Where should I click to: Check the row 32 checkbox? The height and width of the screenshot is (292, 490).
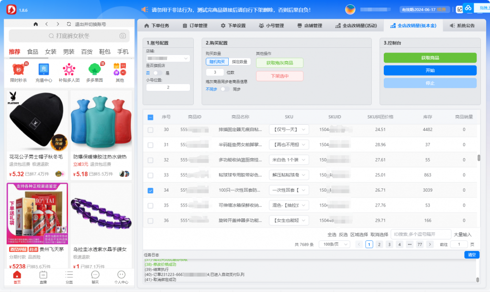pyautogui.click(x=150, y=160)
